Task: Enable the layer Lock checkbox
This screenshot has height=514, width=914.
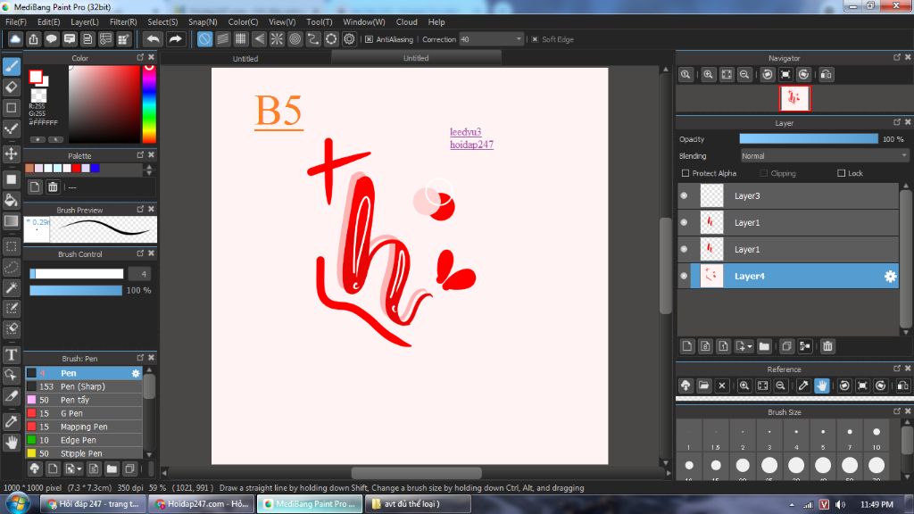Action: point(841,173)
